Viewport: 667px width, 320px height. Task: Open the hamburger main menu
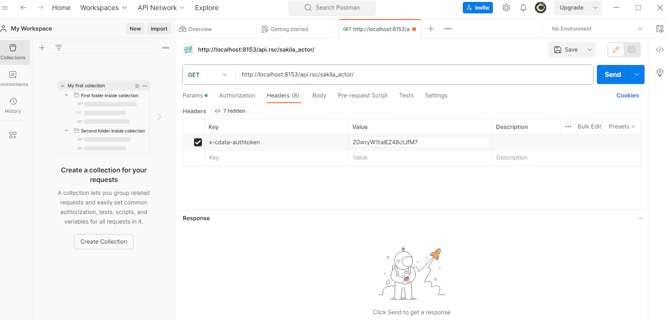(x=5, y=8)
